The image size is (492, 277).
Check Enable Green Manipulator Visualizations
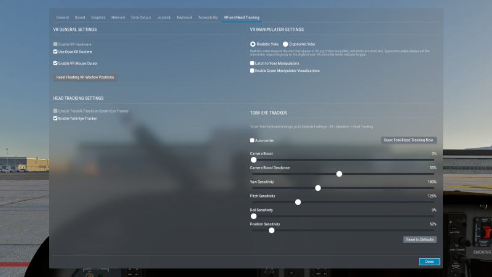pos(252,71)
